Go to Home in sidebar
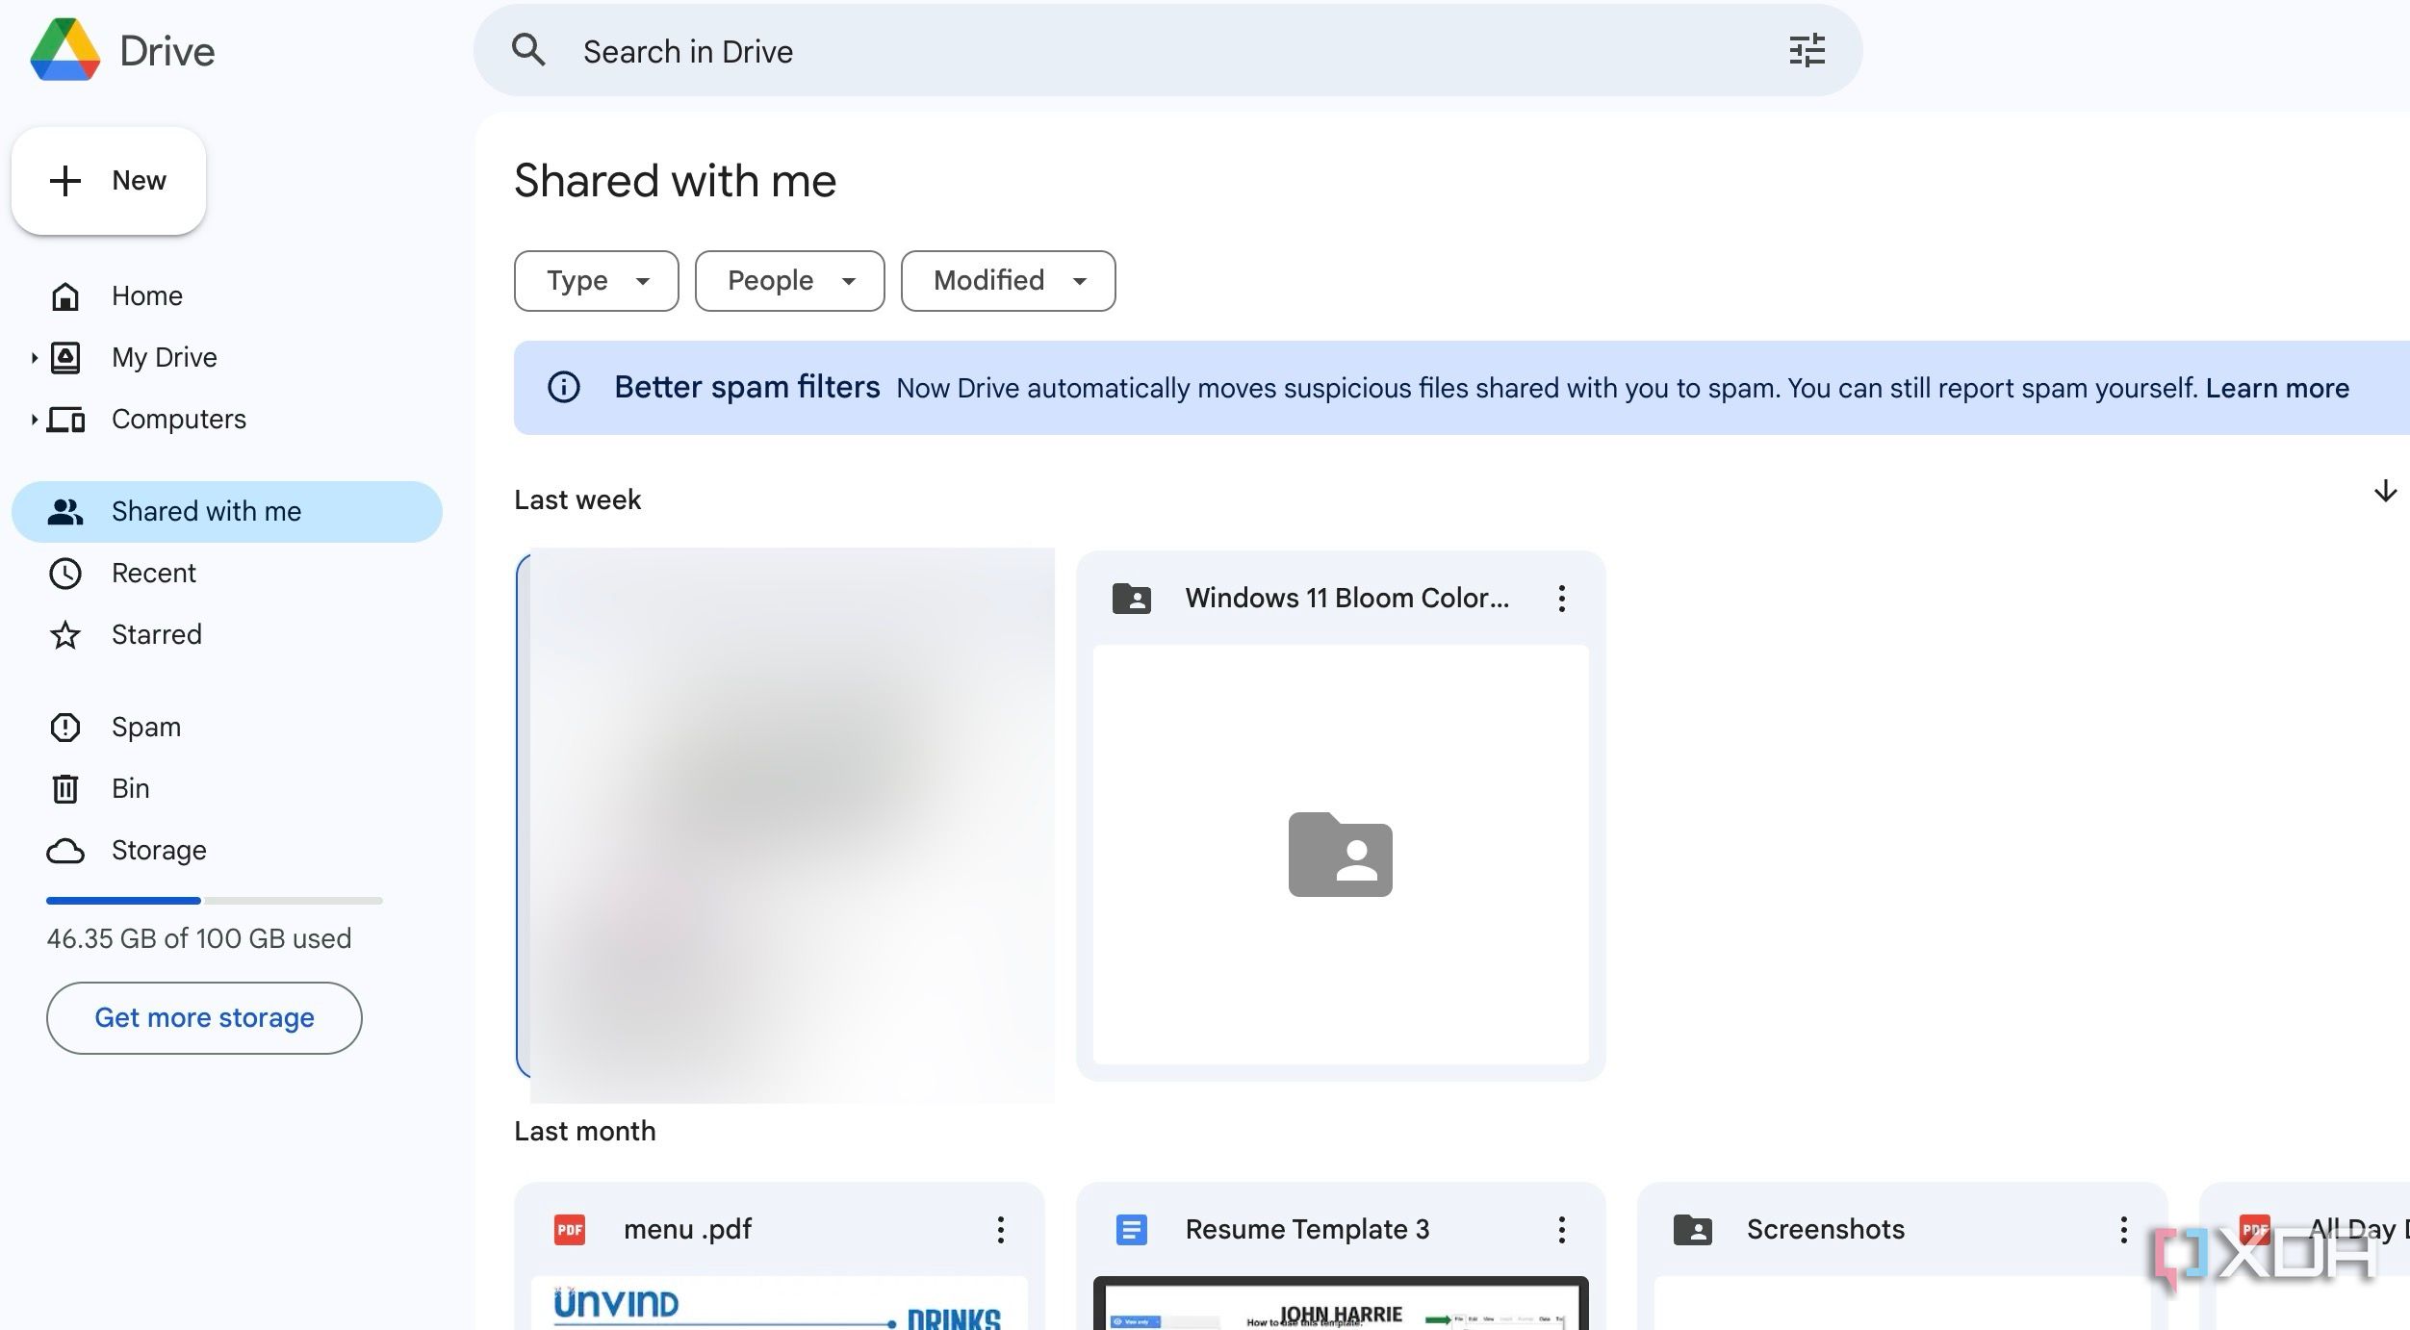The width and height of the screenshot is (2410, 1330). (x=227, y=296)
